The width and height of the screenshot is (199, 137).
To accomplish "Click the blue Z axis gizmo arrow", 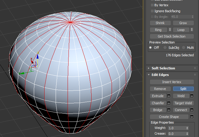I will coord(38,57).
